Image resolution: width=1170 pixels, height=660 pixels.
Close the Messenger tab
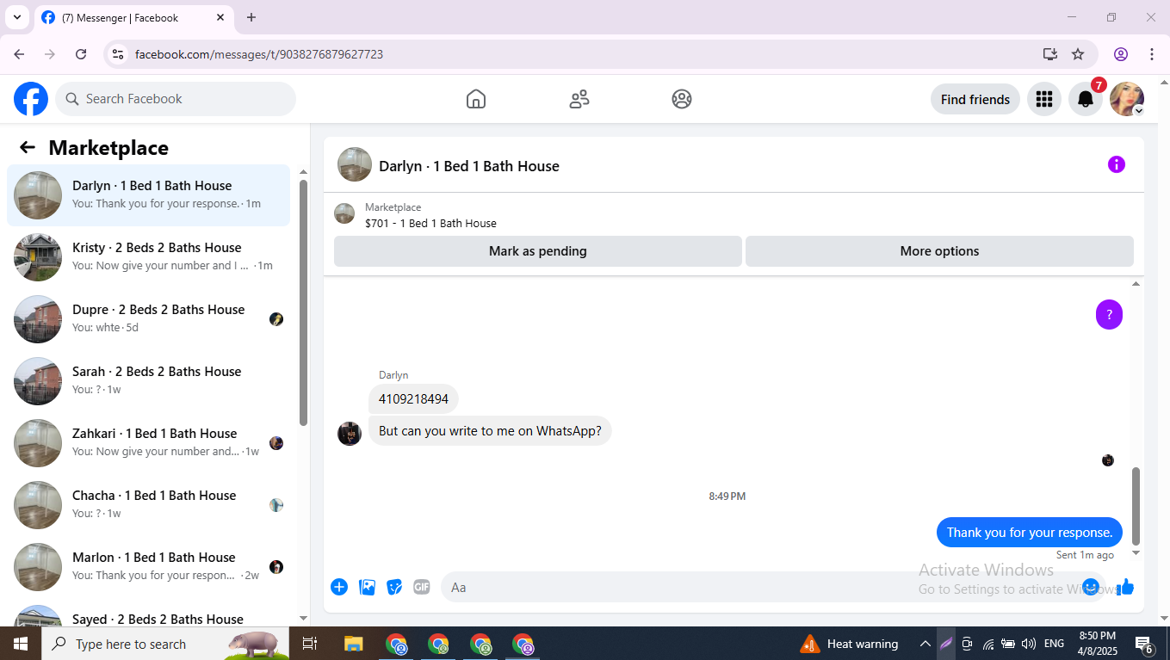pos(220,17)
